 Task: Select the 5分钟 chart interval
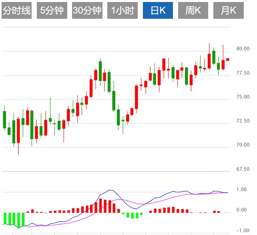coord(52,11)
